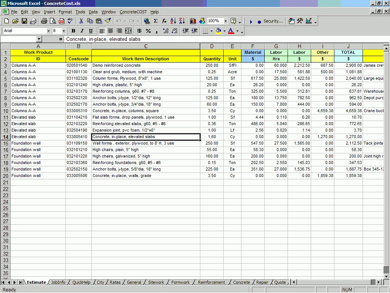The height and width of the screenshot is (293, 390).
Task: Apply Currency style from the toolbar
Action: point(139,31)
